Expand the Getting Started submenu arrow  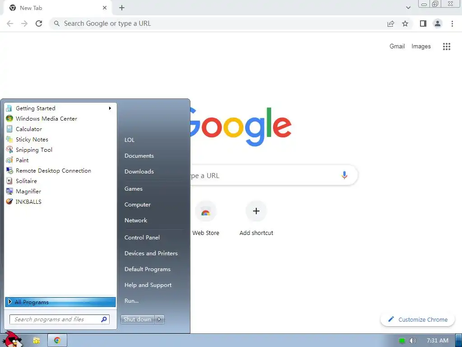click(110, 108)
